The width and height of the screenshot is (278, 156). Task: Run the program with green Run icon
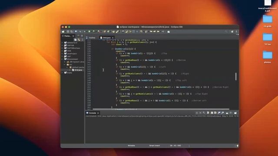(x=89, y=32)
